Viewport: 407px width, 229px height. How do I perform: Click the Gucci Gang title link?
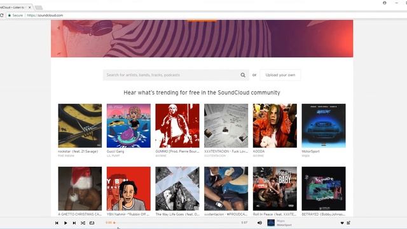click(115, 151)
